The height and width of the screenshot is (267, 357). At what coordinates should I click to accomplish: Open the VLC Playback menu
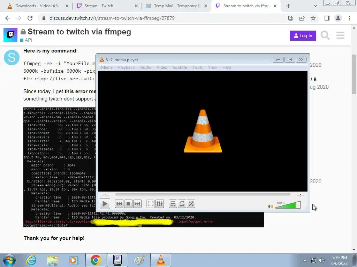(126, 67)
